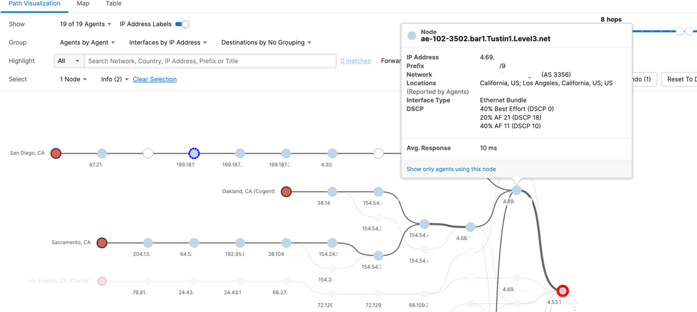Open the highlight All filter dropdown
This screenshot has height=312, width=697.
coord(69,61)
